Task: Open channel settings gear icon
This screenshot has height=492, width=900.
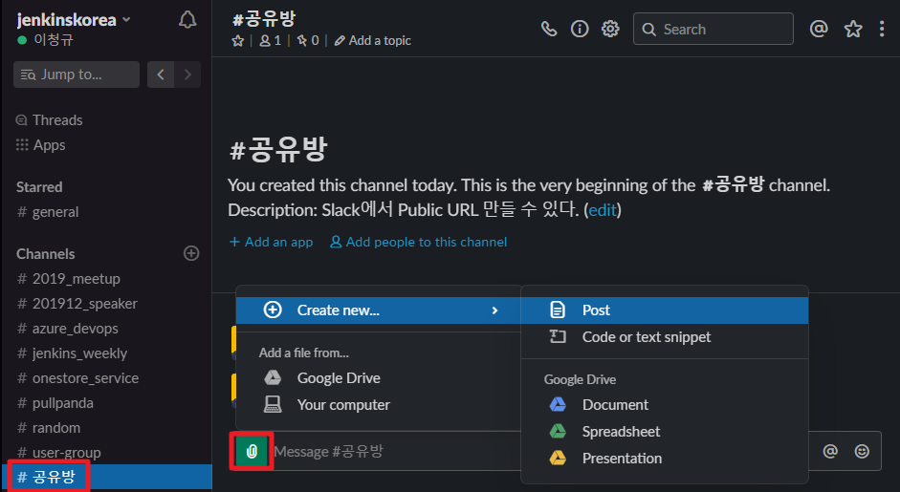Action: [610, 29]
